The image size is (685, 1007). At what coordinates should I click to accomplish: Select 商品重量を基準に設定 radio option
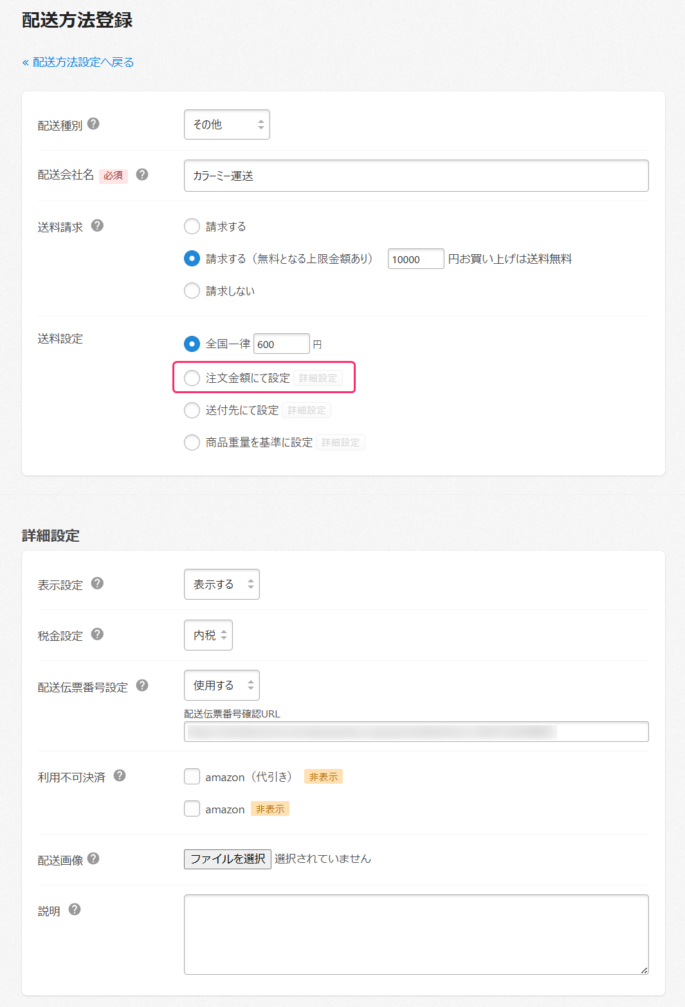pyautogui.click(x=192, y=442)
